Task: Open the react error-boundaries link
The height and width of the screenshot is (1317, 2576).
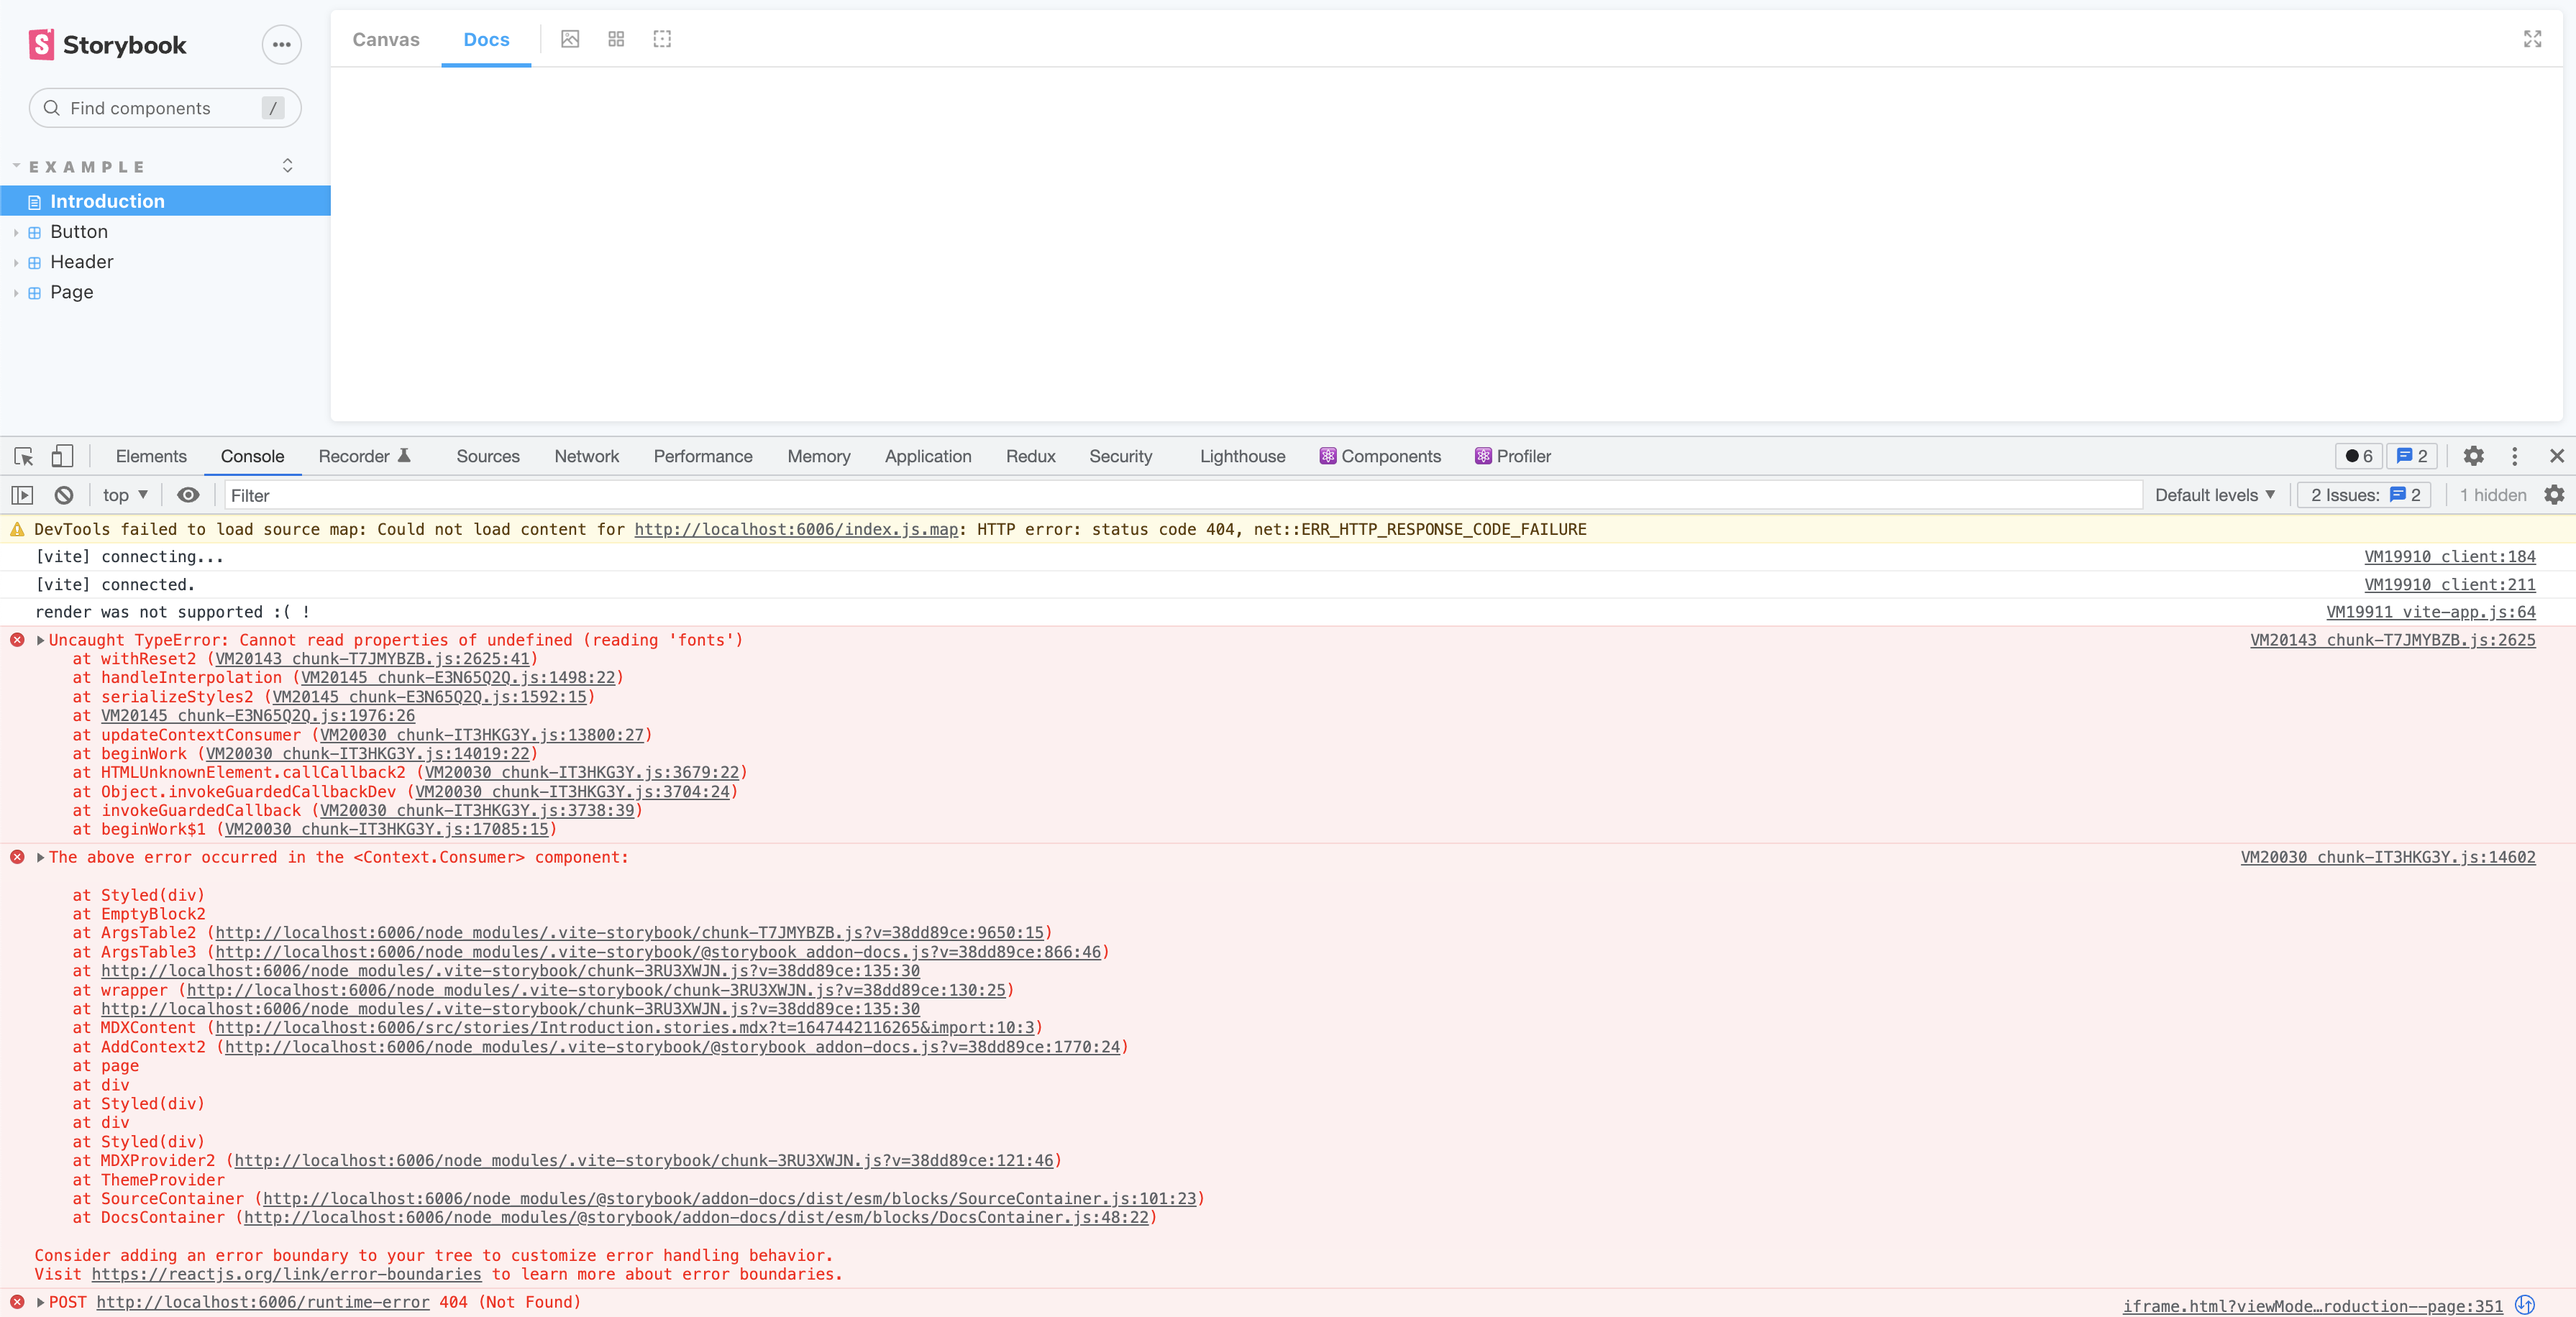Action: tap(286, 1274)
